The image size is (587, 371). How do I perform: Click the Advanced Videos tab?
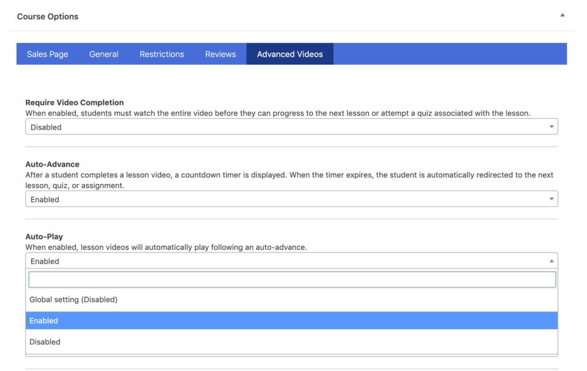click(x=289, y=54)
